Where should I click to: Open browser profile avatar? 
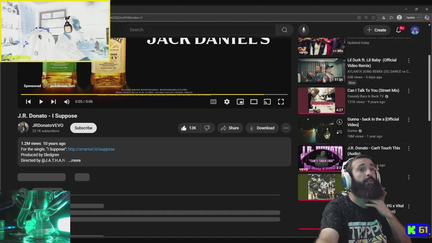tap(399, 18)
